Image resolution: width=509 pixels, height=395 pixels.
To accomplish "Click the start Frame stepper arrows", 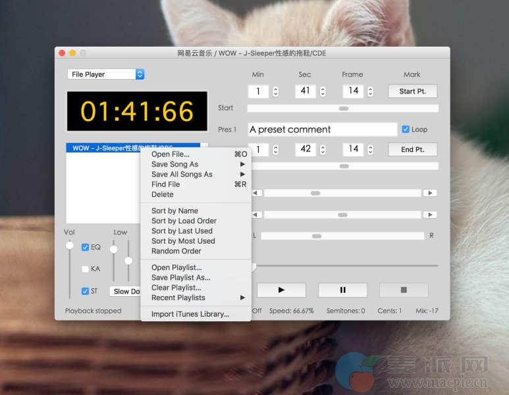I will [x=371, y=92].
